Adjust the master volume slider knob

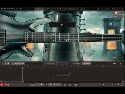[x=112, y=85]
